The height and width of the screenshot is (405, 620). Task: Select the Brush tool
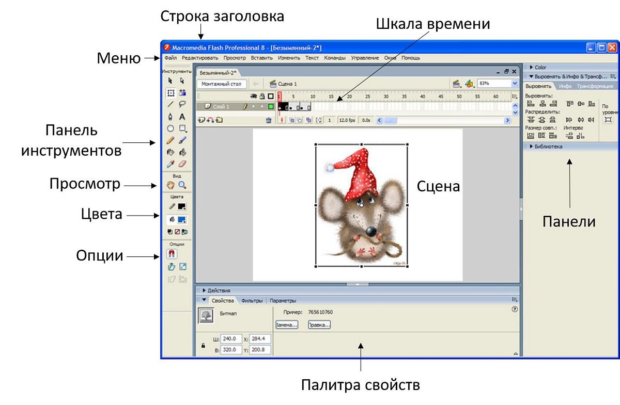pyautogui.click(x=182, y=140)
